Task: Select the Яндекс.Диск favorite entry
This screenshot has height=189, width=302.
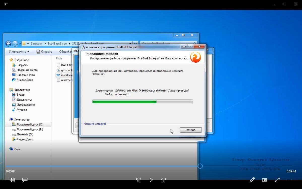Action: tap(24, 80)
